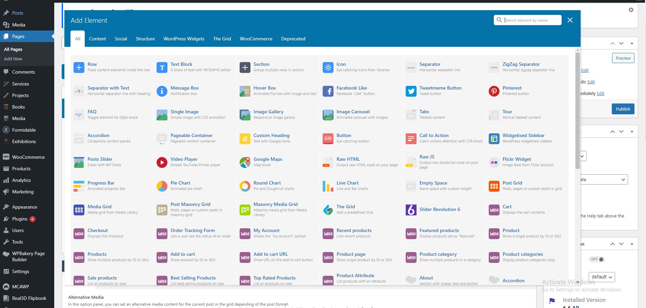Select the Text Block element icon
Screen dimensions: 646x308
point(162,67)
